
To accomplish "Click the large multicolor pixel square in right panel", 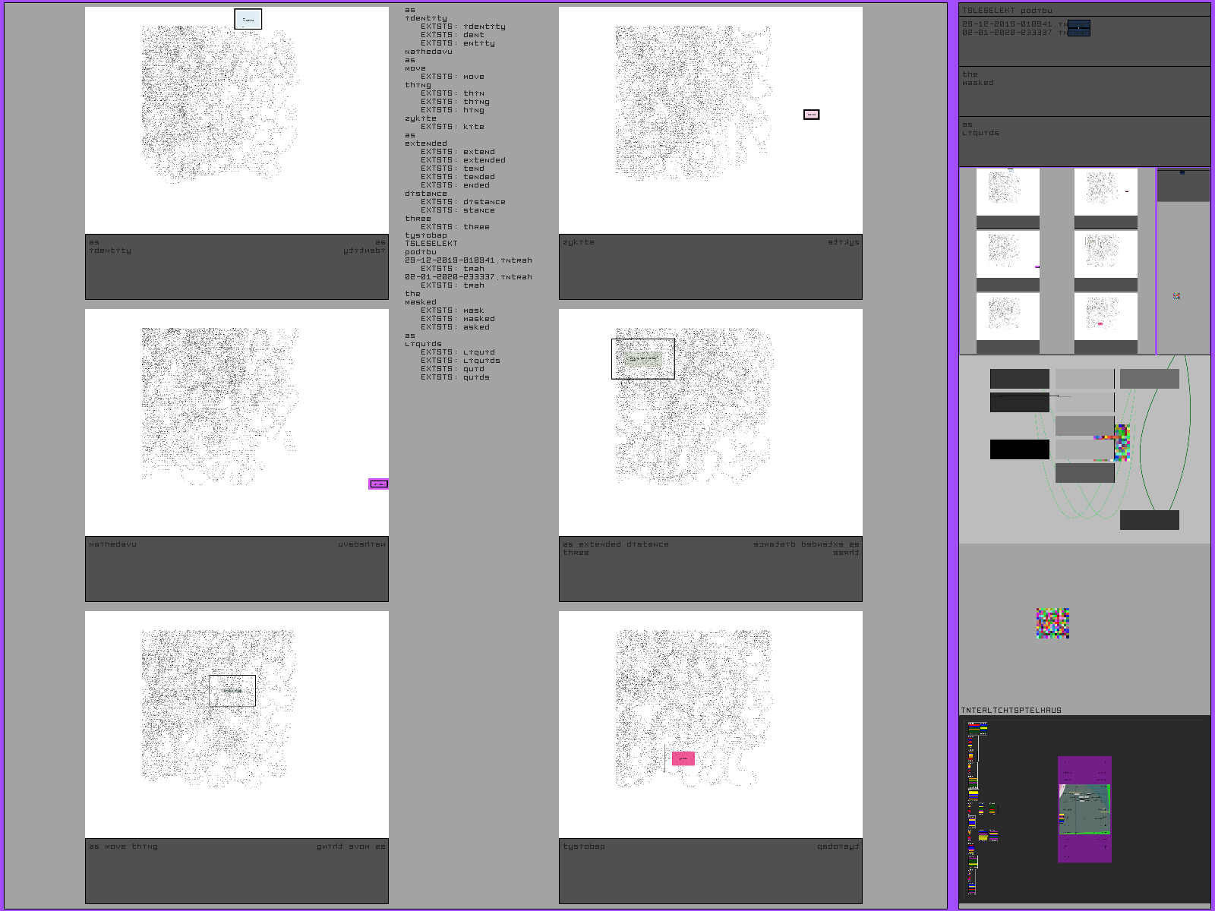I will [1052, 623].
